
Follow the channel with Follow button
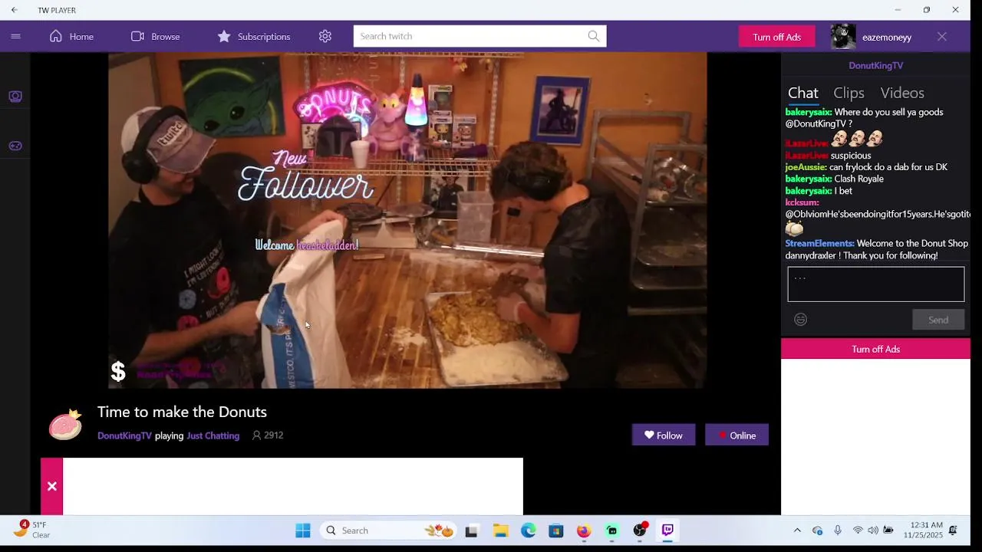[x=664, y=435]
